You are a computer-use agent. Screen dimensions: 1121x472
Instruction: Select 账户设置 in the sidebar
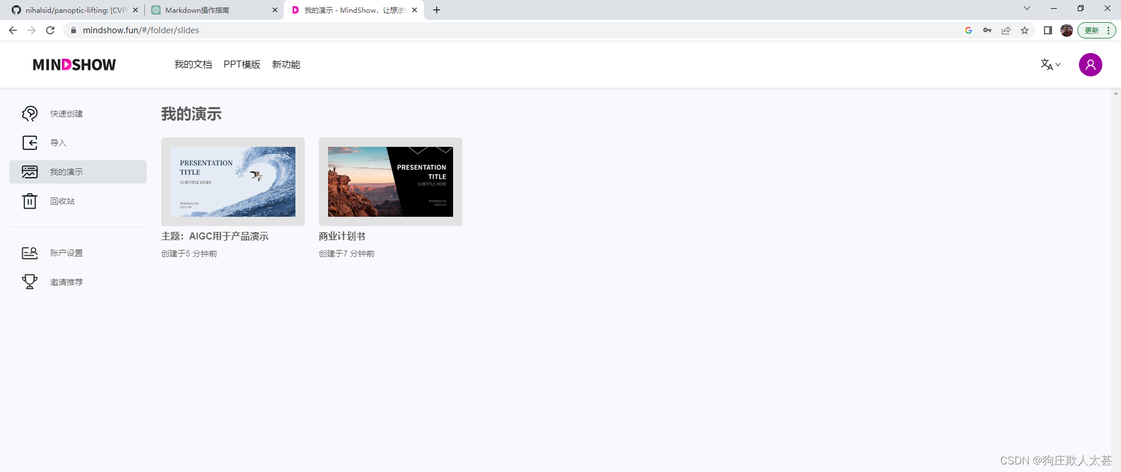coord(78,253)
